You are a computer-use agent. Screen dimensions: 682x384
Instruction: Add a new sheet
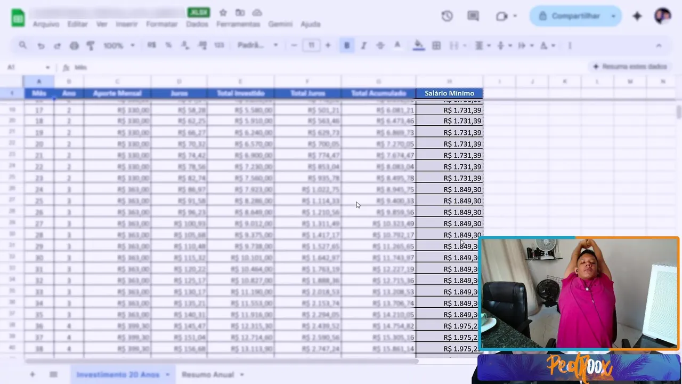pyautogui.click(x=33, y=375)
